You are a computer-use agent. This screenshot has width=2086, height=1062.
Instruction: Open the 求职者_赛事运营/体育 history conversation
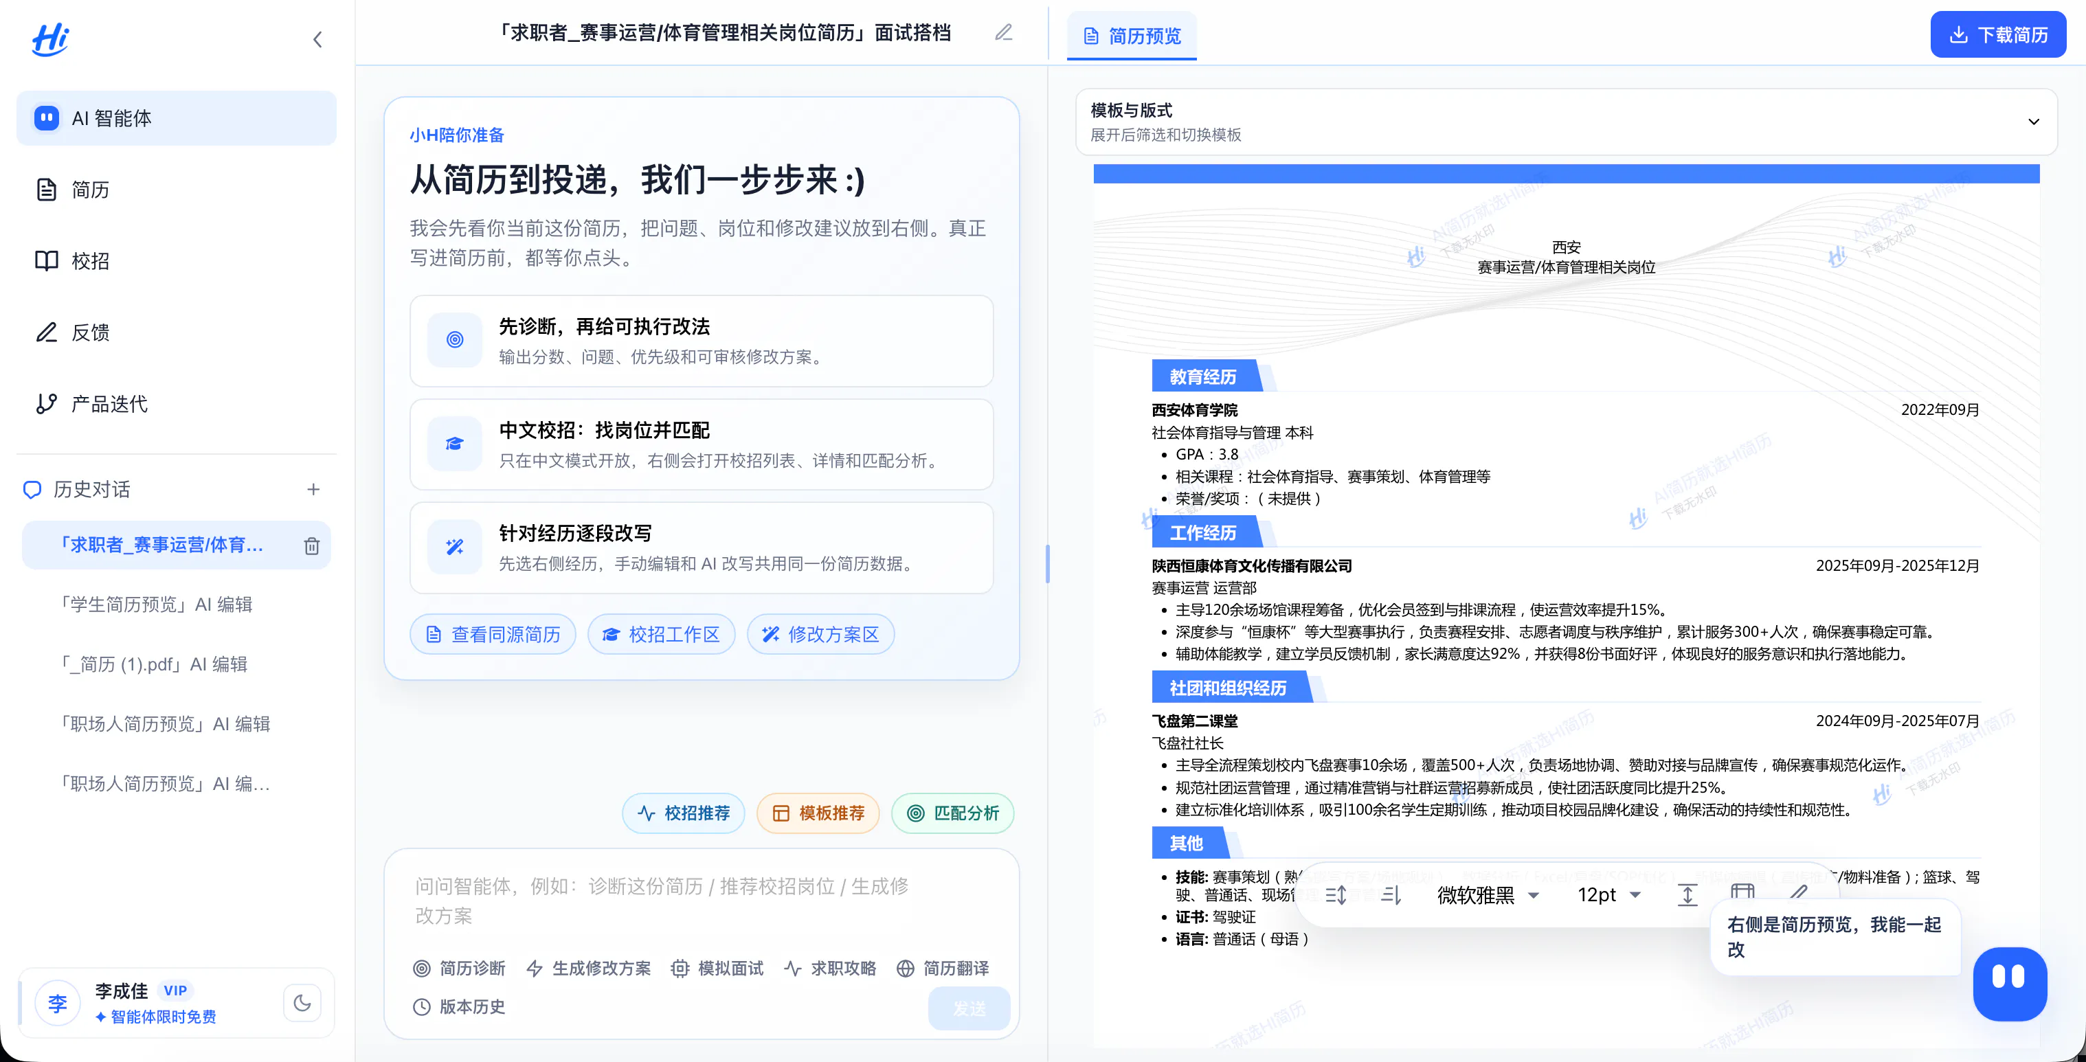[x=162, y=545]
